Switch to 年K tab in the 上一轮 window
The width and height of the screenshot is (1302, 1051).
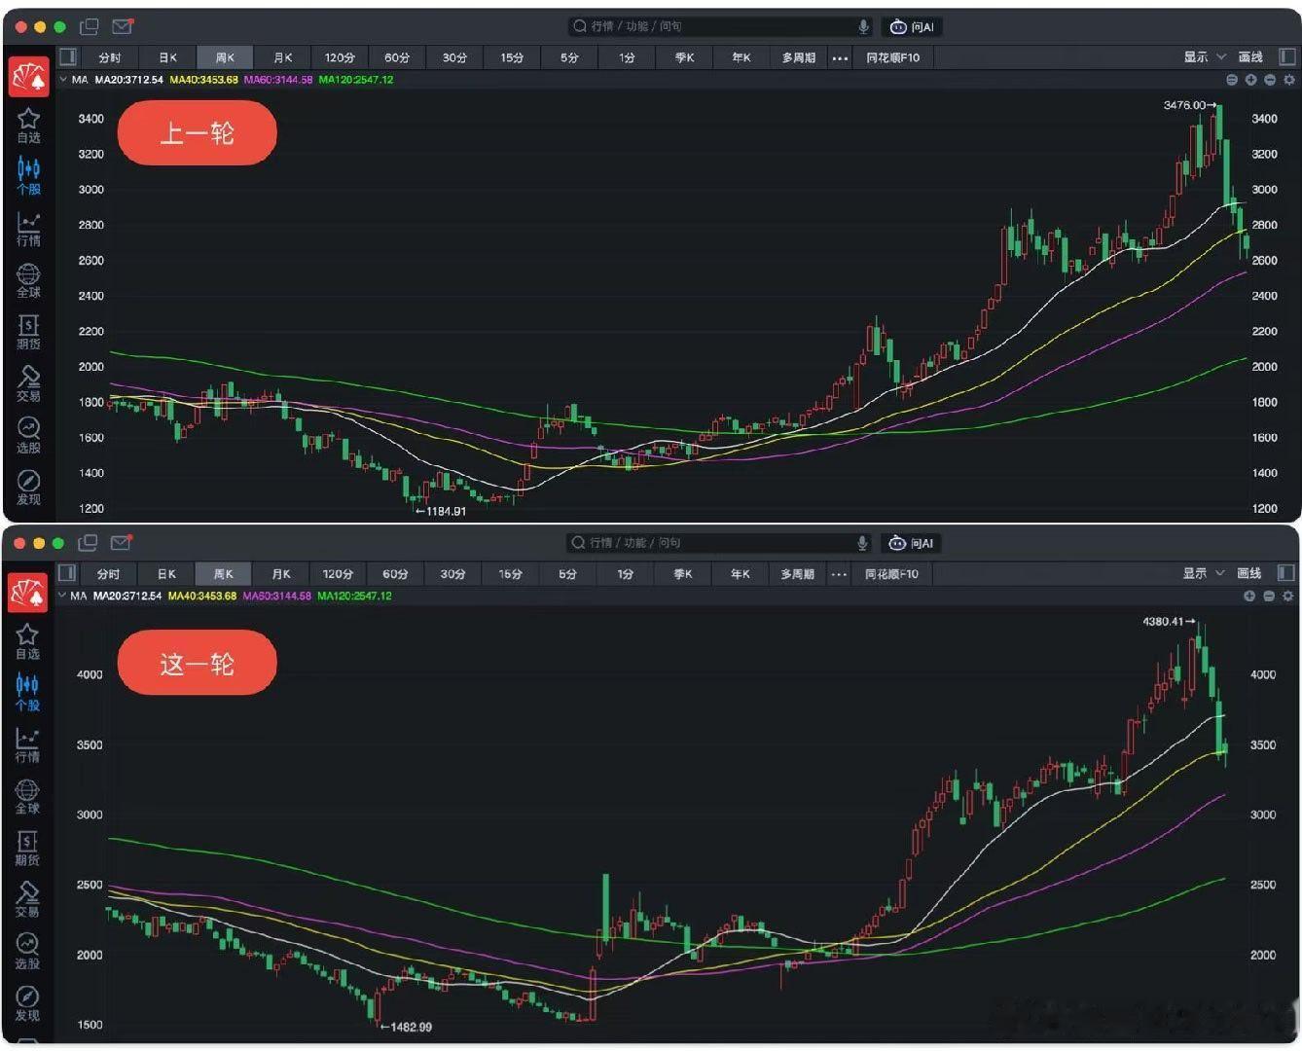pos(741,57)
